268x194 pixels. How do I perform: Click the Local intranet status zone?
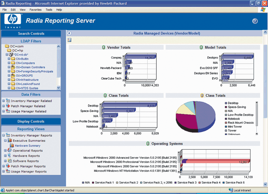240,190
